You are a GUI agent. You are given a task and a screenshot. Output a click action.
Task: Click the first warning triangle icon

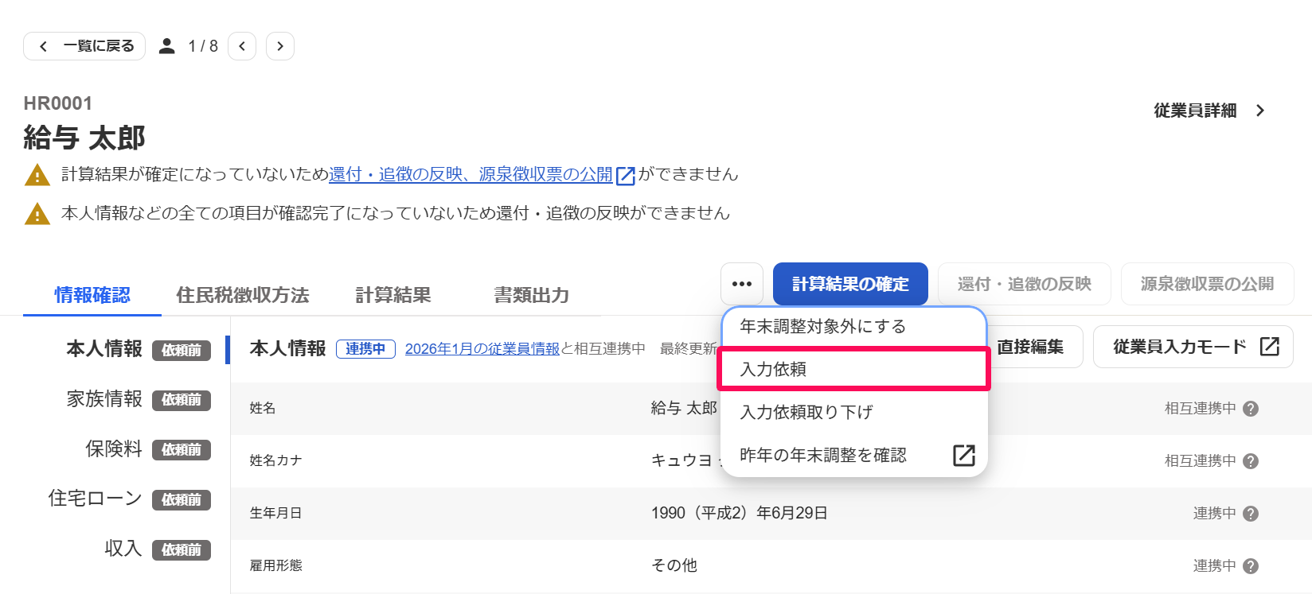pyautogui.click(x=37, y=175)
